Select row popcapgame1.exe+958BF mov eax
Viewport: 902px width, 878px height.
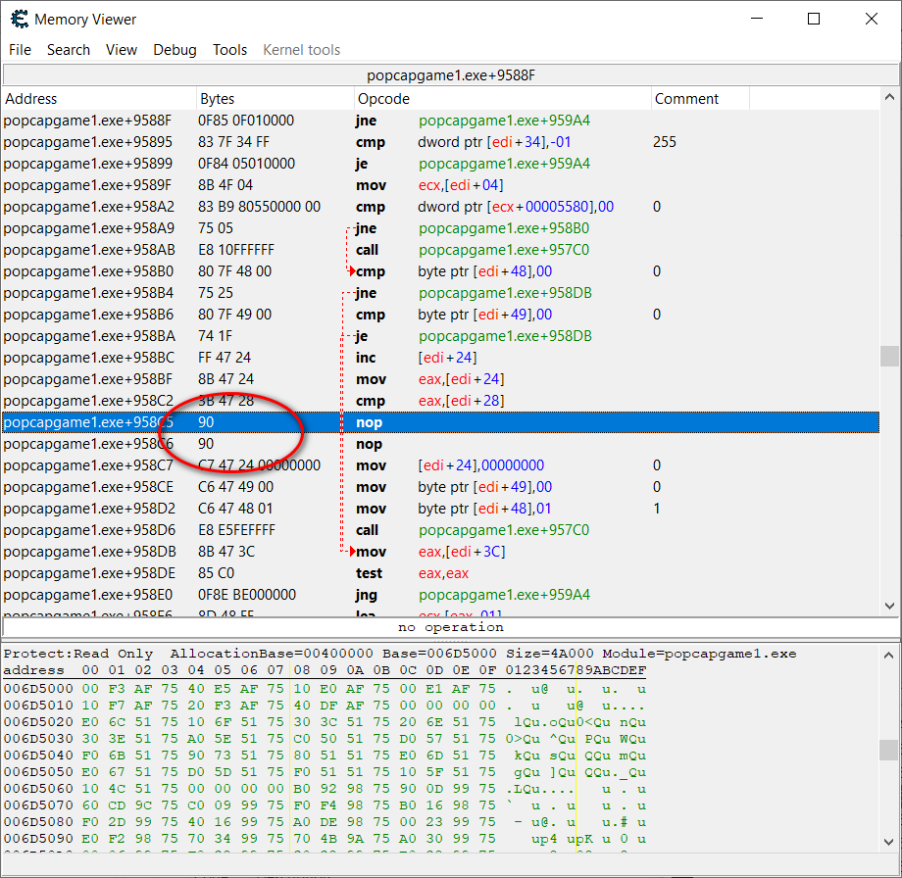(440, 379)
